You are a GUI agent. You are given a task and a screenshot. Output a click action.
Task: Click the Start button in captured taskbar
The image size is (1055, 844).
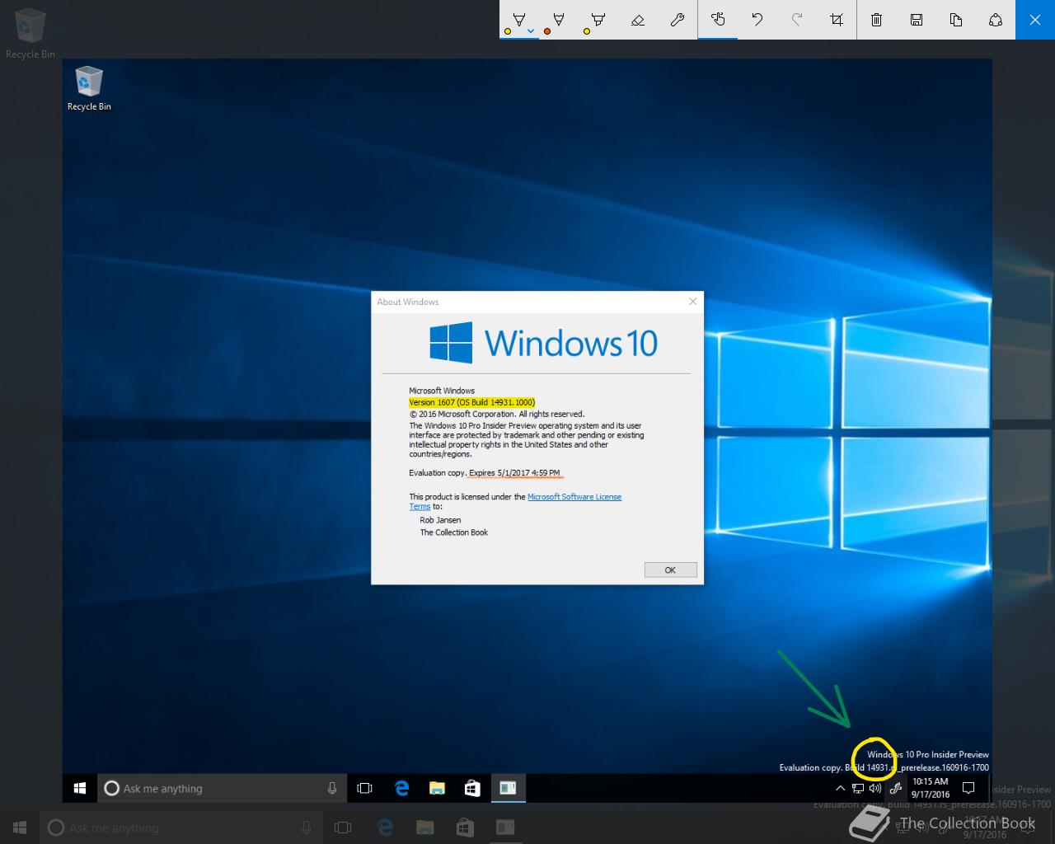[80, 788]
